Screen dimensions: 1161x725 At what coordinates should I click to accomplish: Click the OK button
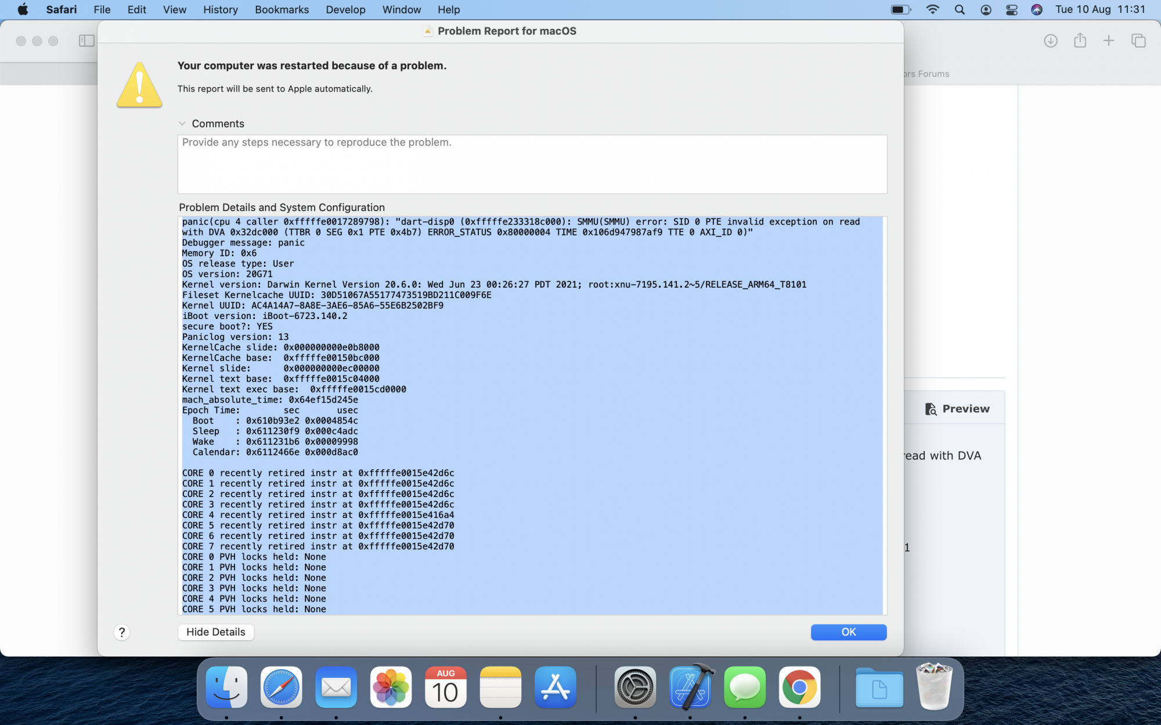click(848, 632)
